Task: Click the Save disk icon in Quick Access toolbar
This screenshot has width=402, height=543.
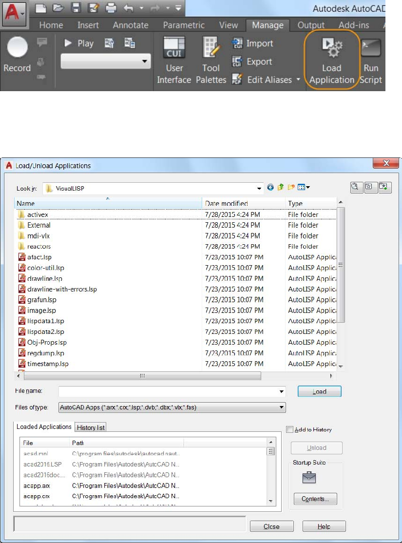Action: 76,8
